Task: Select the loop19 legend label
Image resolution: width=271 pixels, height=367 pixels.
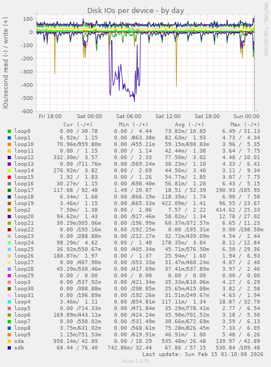Action: coord(24,203)
